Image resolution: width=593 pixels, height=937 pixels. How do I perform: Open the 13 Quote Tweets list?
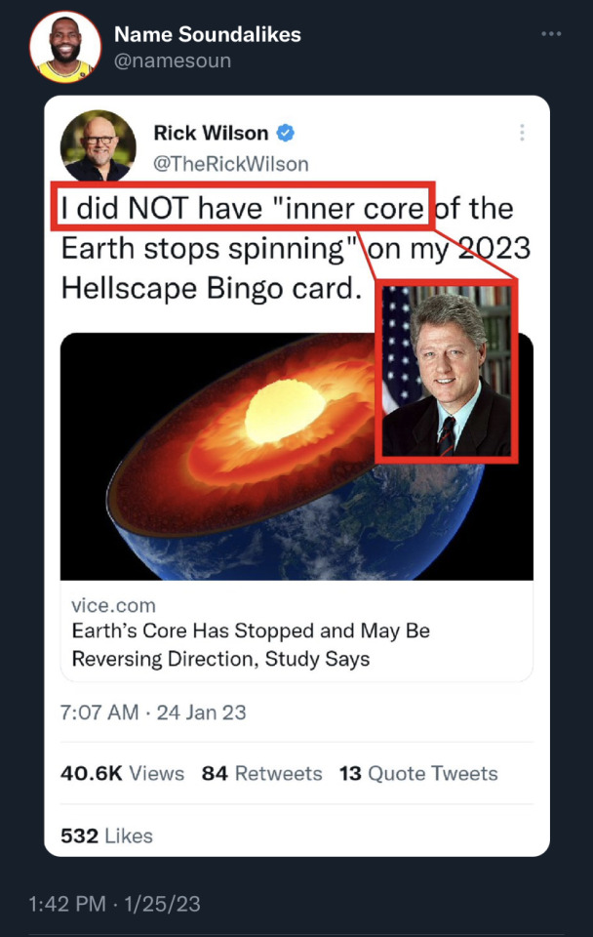[x=418, y=774]
